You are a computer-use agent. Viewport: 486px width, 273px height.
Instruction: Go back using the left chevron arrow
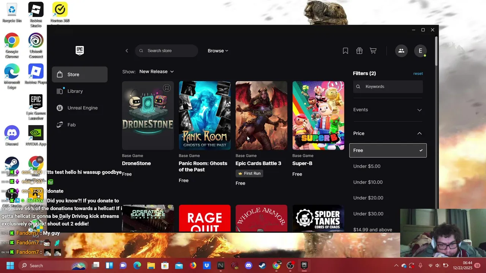(x=127, y=51)
